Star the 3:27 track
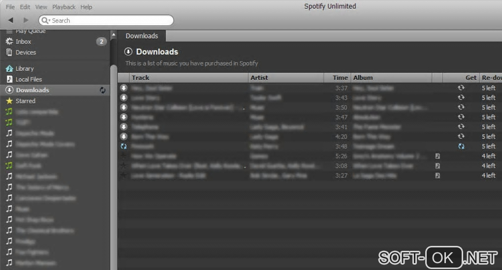The height and width of the screenshot is (270, 502). (x=124, y=175)
